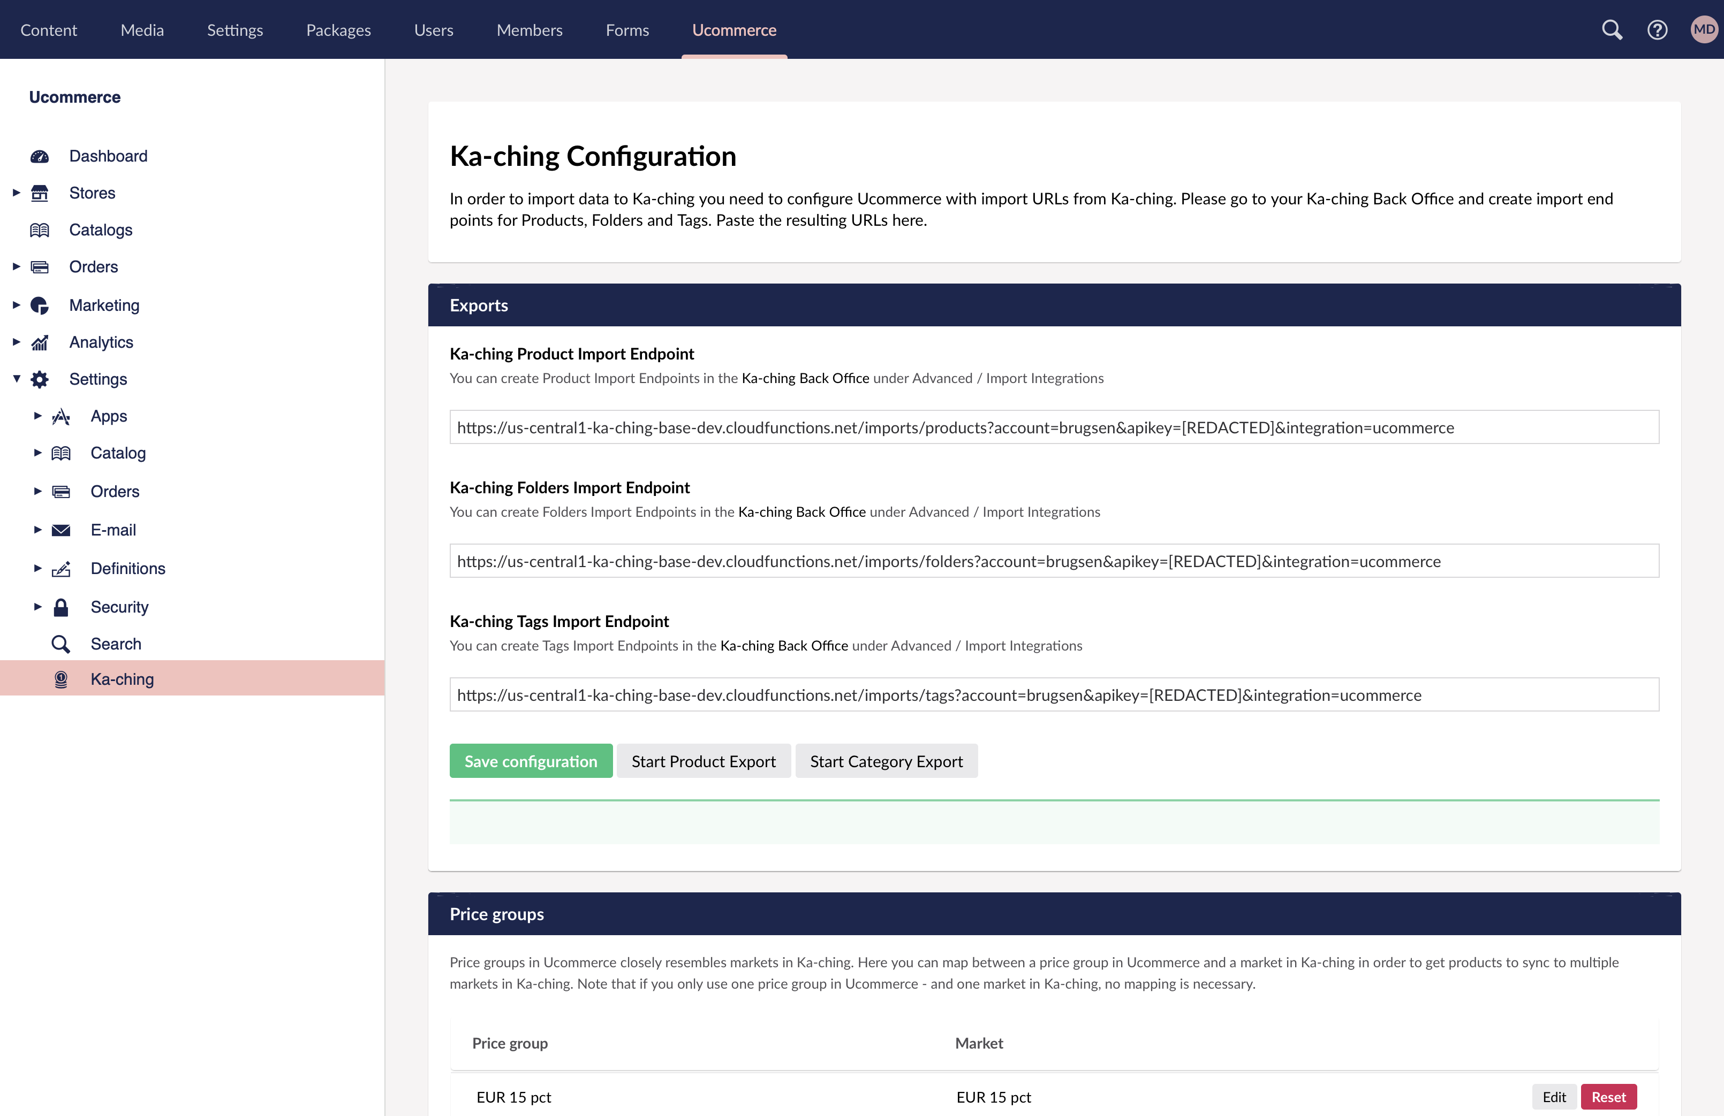Expand the Apps subtree arrow

(x=37, y=416)
